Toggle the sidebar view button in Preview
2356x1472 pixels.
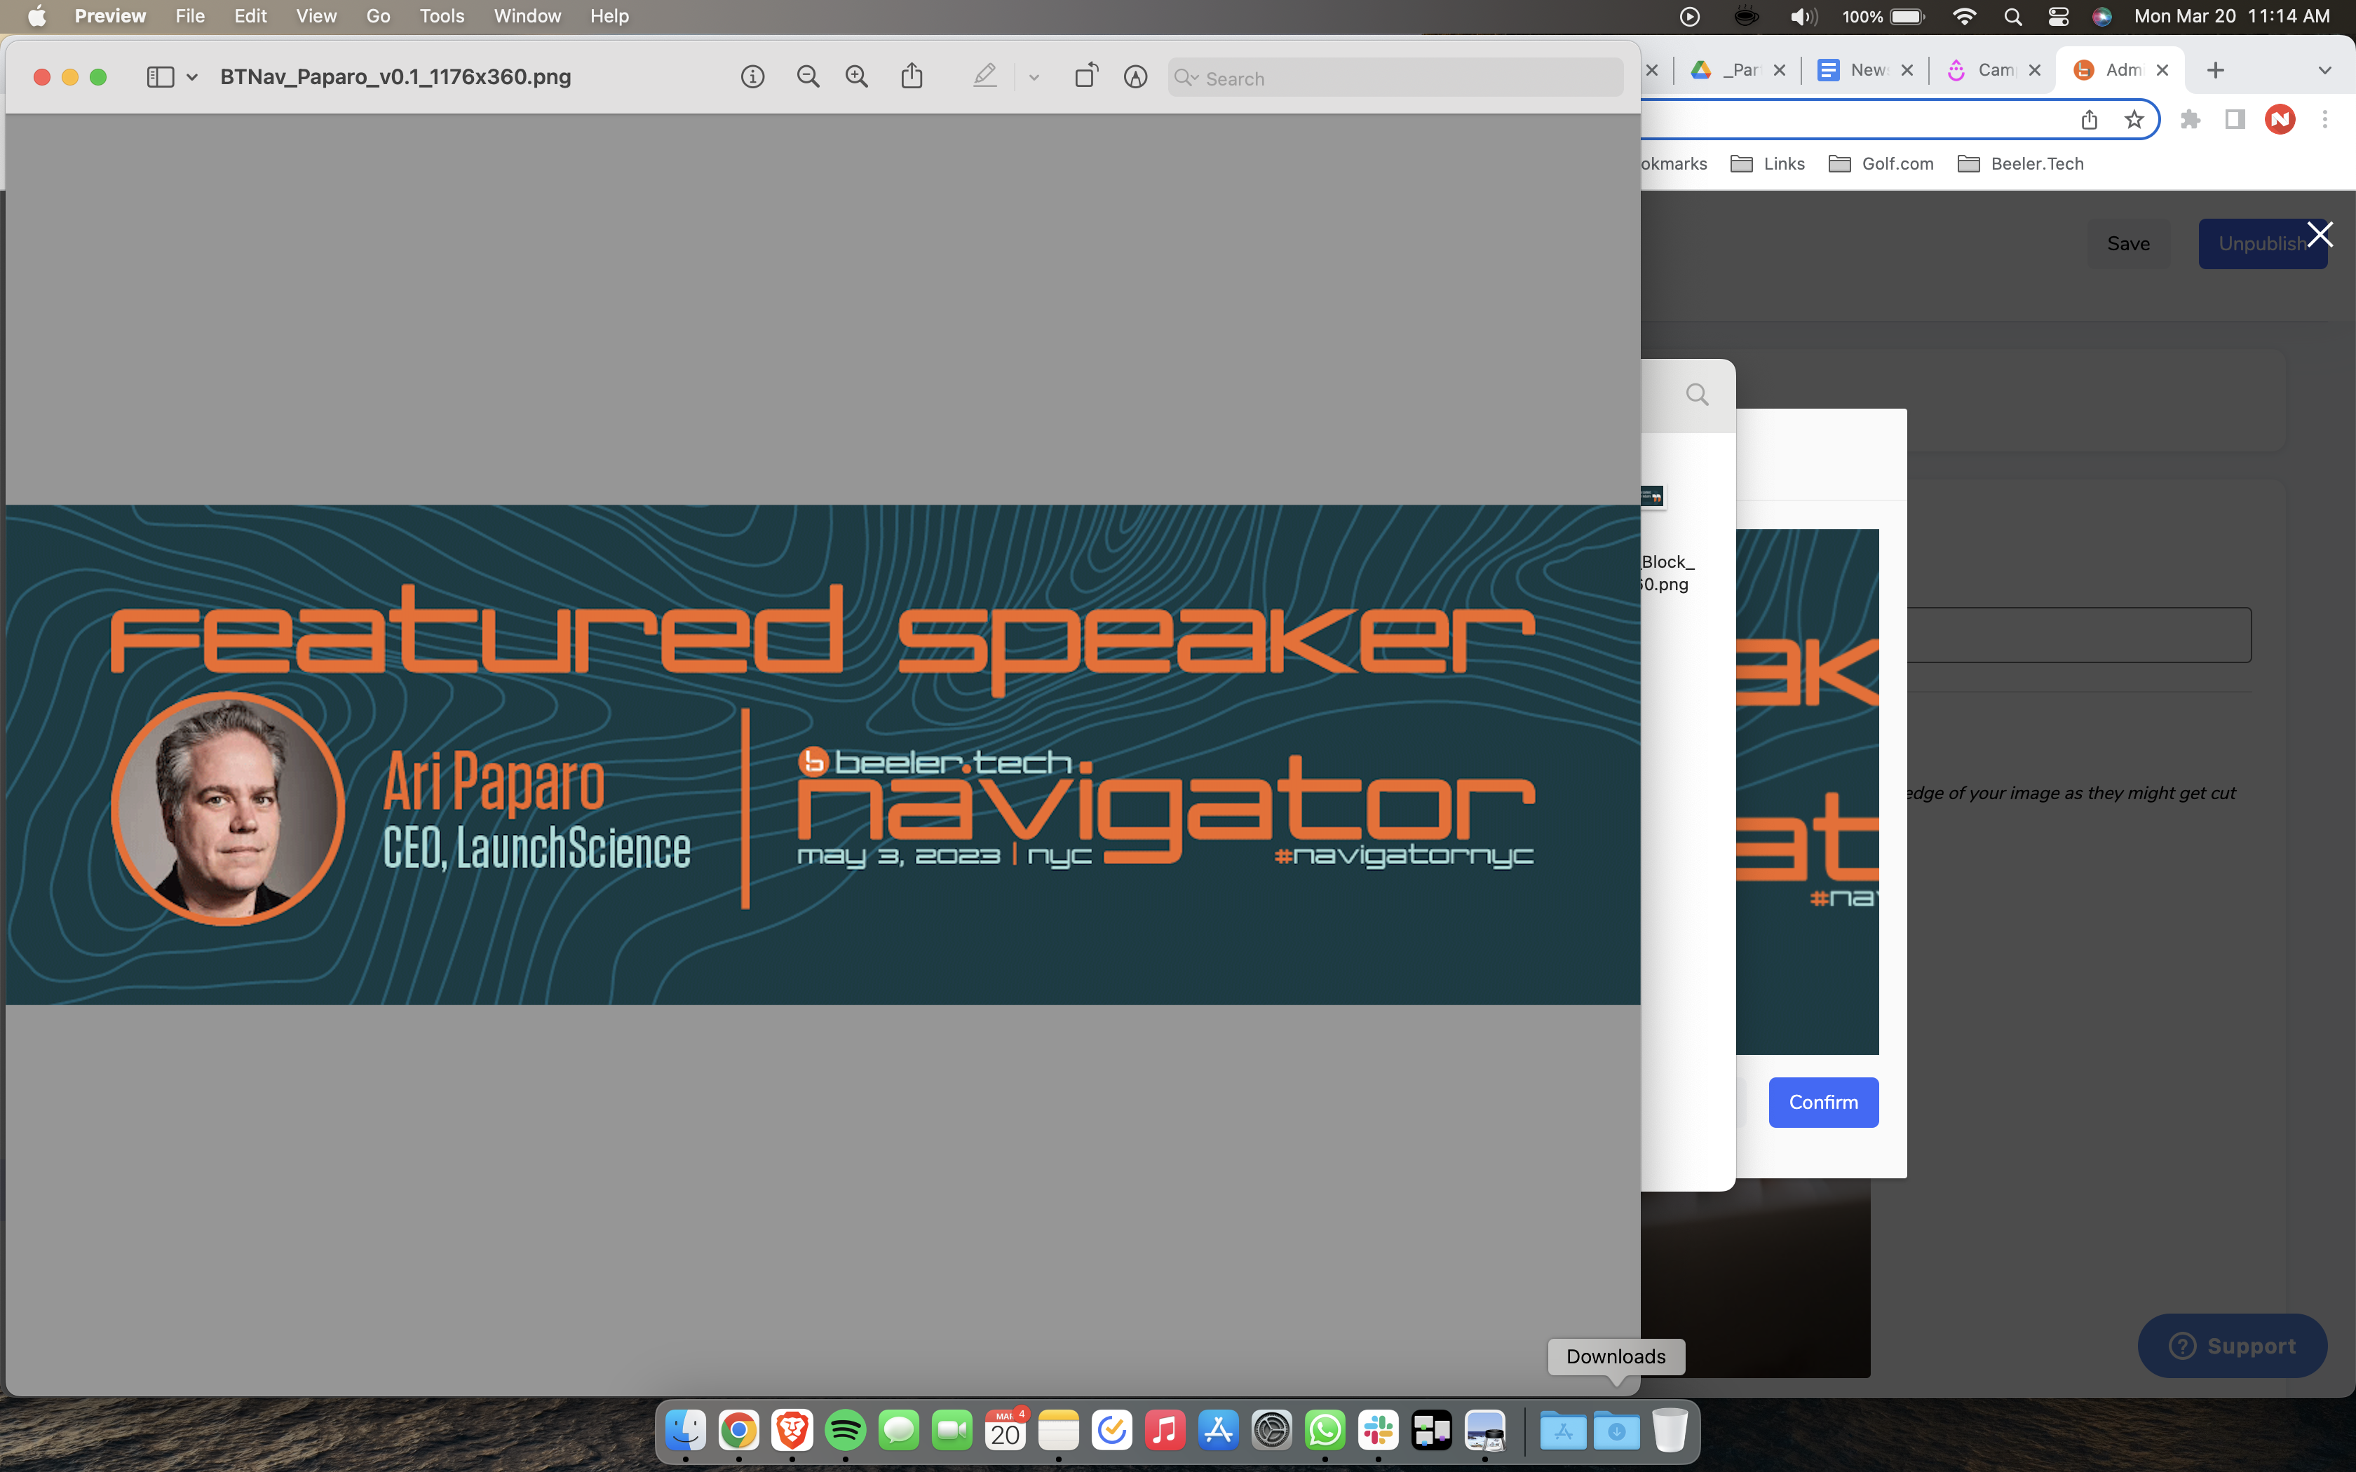(x=161, y=77)
